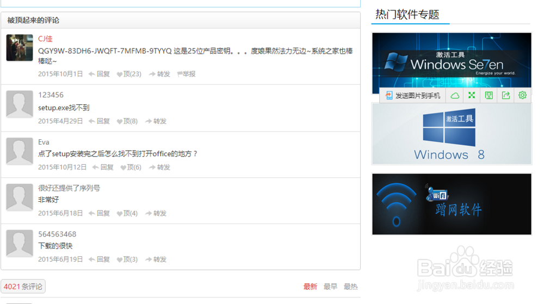The width and height of the screenshot is (544, 304).
Task: Open the username 123456
Action: (x=51, y=95)
